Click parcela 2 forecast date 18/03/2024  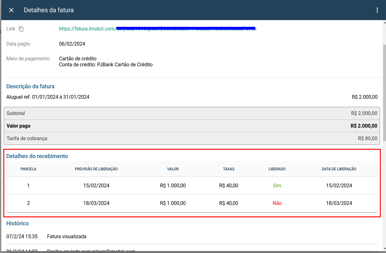point(96,203)
